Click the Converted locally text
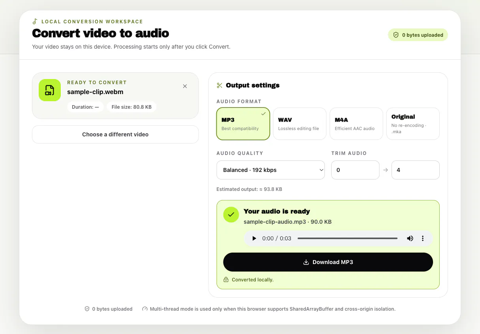The height and width of the screenshot is (334, 480). coord(253,279)
